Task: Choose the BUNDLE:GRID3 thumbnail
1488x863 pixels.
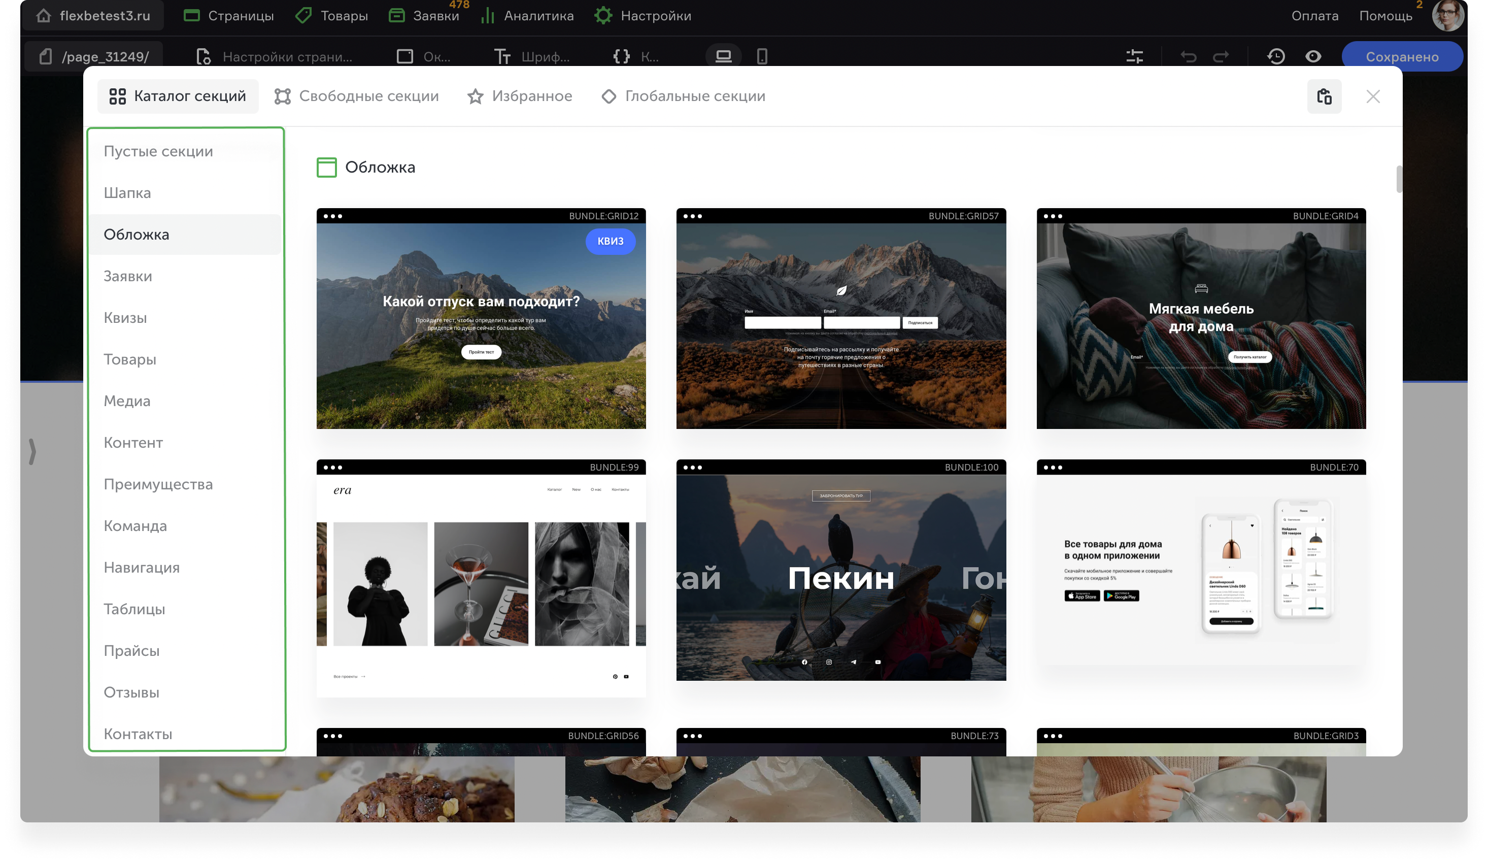Action: 1201,742
